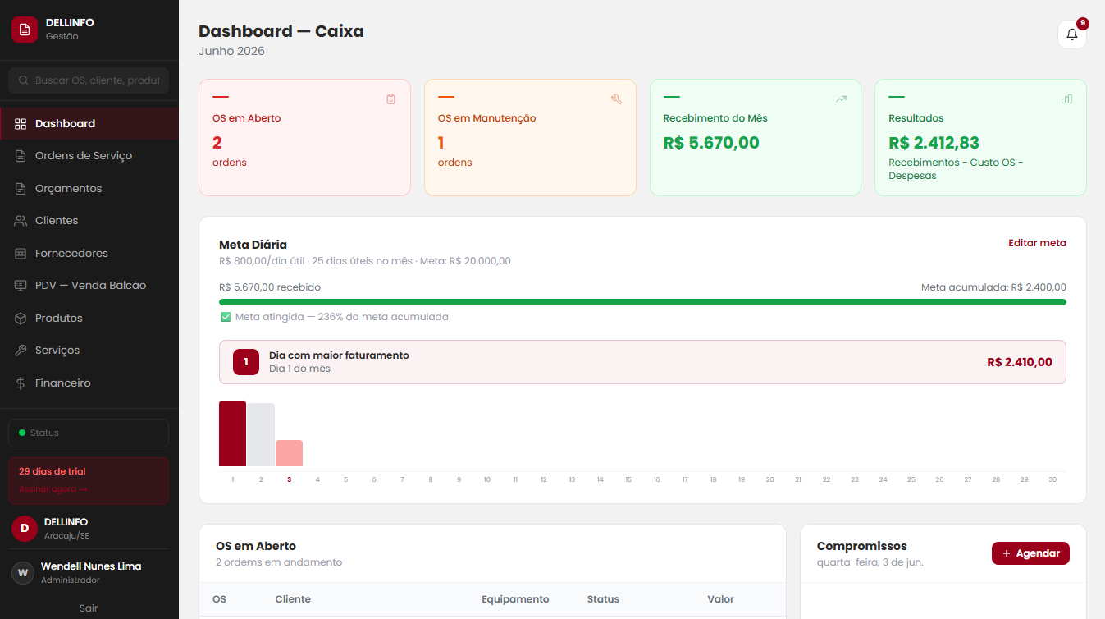Click the trend arrow icon on Recebimento card

click(841, 99)
